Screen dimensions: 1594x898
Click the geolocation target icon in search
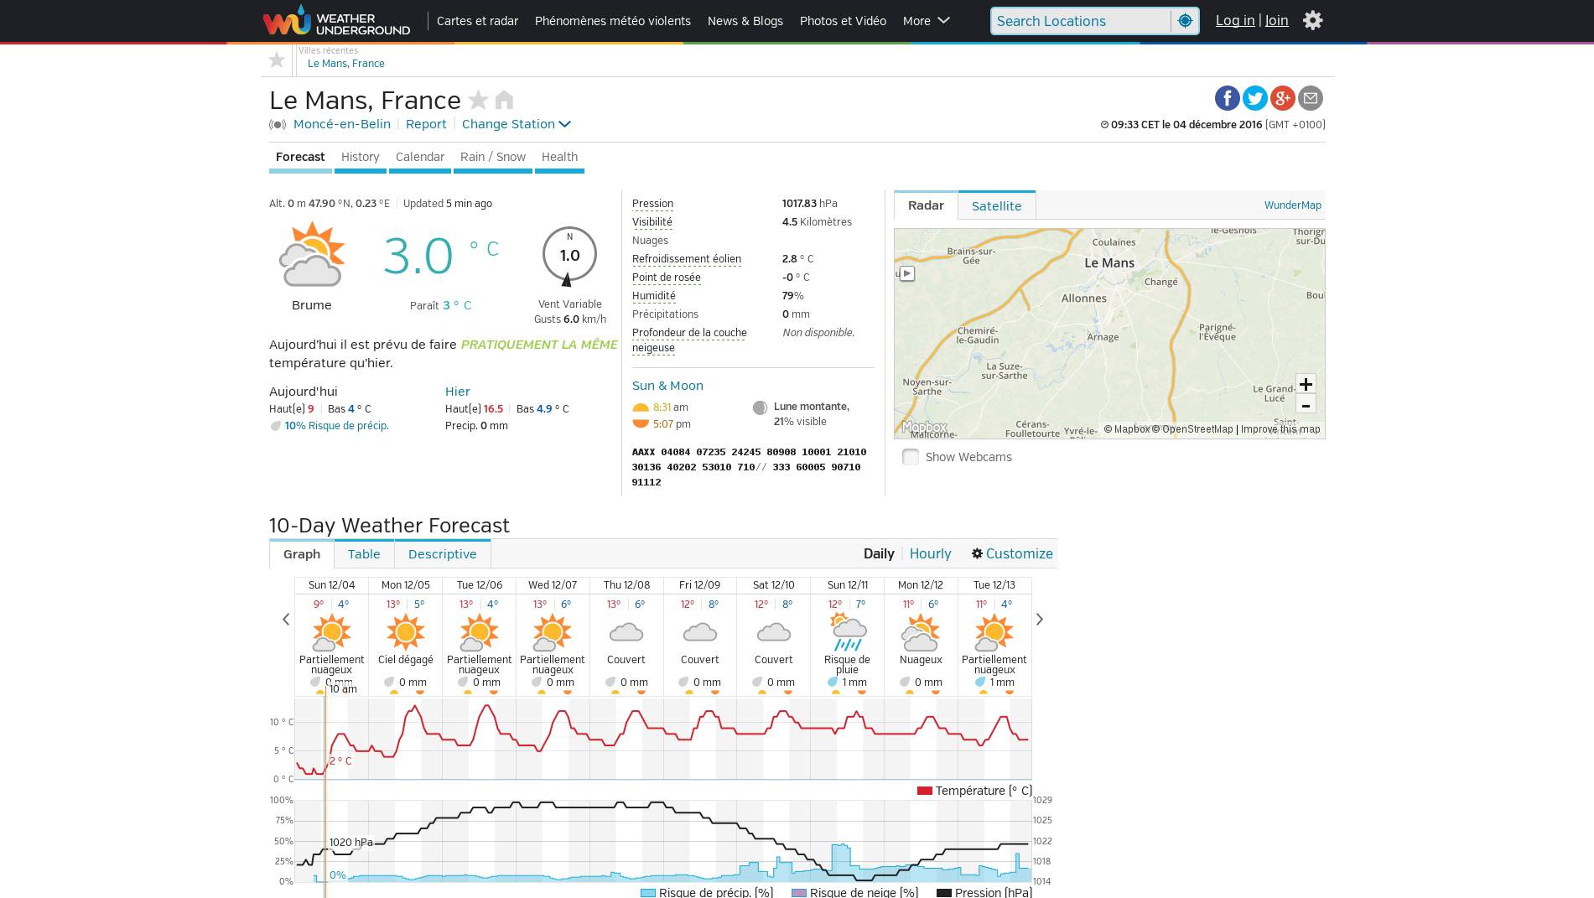coord(1185,21)
